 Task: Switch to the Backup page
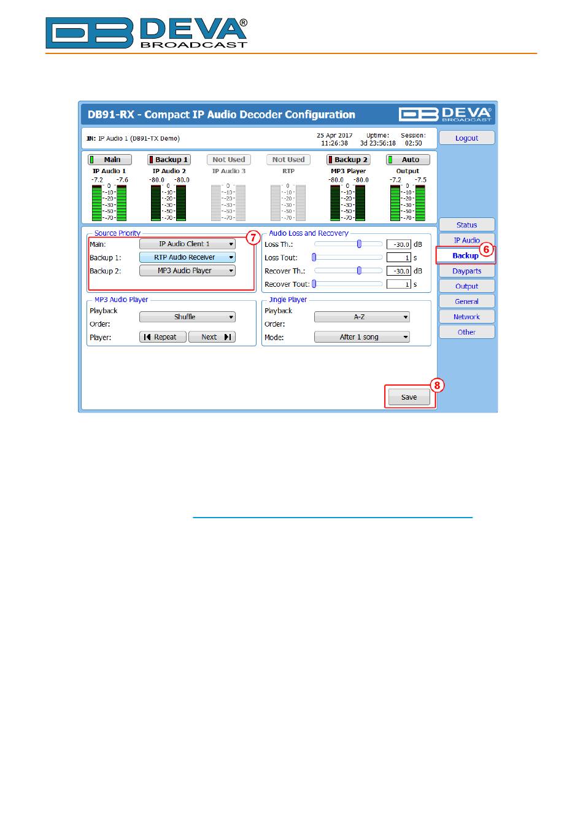coord(465,255)
